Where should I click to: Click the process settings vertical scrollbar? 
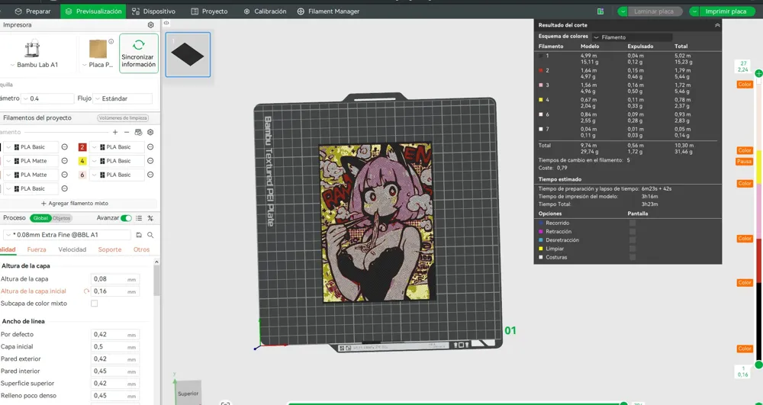click(156, 281)
